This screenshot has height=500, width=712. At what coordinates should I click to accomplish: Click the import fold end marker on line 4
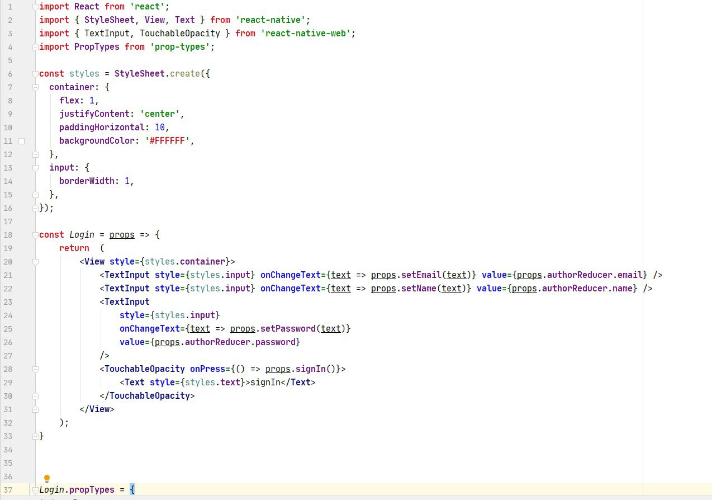35,47
